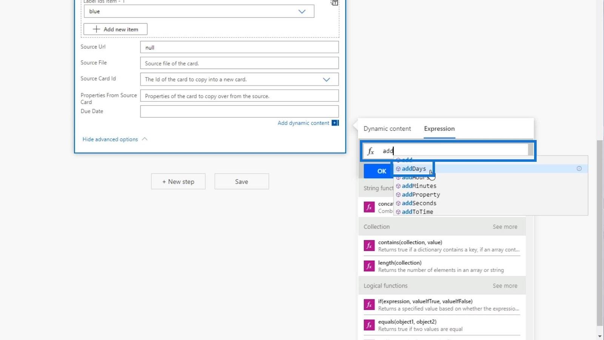
Task: Click the fx icon beside contains function
Action: 369,246
